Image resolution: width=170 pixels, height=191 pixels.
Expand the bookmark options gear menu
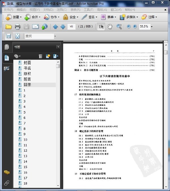point(17,56)
